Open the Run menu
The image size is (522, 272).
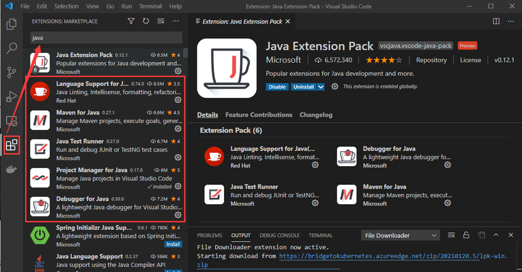point(126,6)
